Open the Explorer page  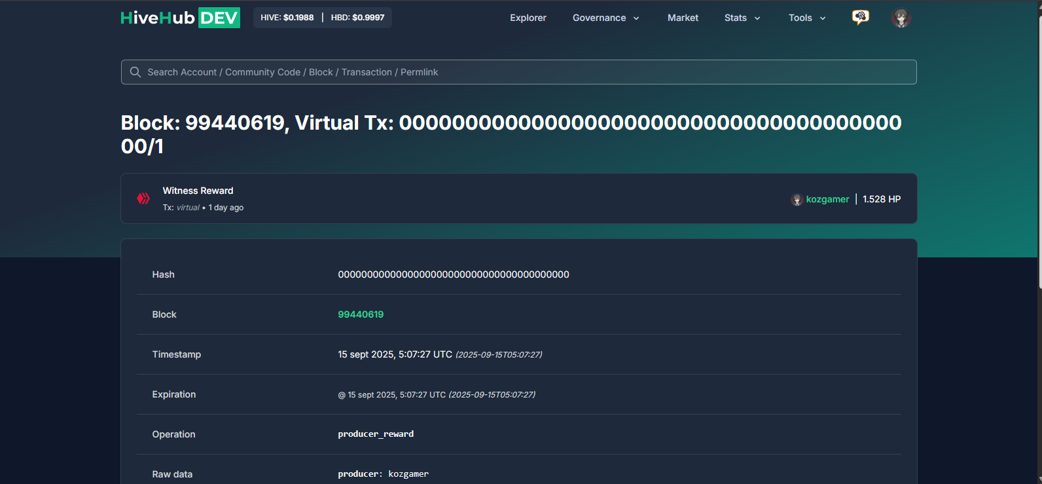pos(528,18)
